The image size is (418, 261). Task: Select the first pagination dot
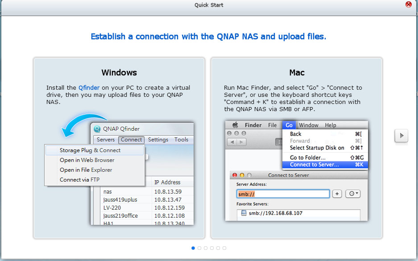(x=193, y=248)
